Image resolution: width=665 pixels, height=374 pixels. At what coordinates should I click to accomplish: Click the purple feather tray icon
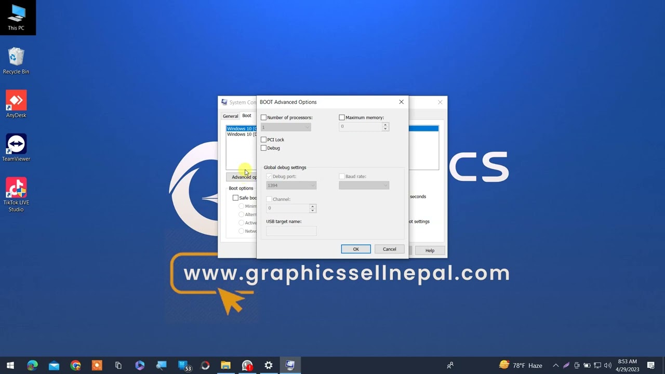[x=566, y=366]
